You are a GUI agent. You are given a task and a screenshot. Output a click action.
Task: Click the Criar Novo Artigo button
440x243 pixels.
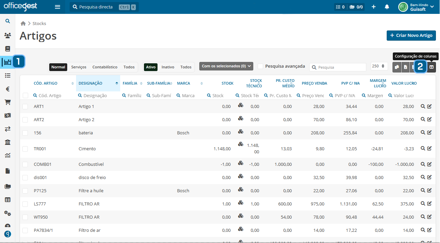(x=411, y=35)
